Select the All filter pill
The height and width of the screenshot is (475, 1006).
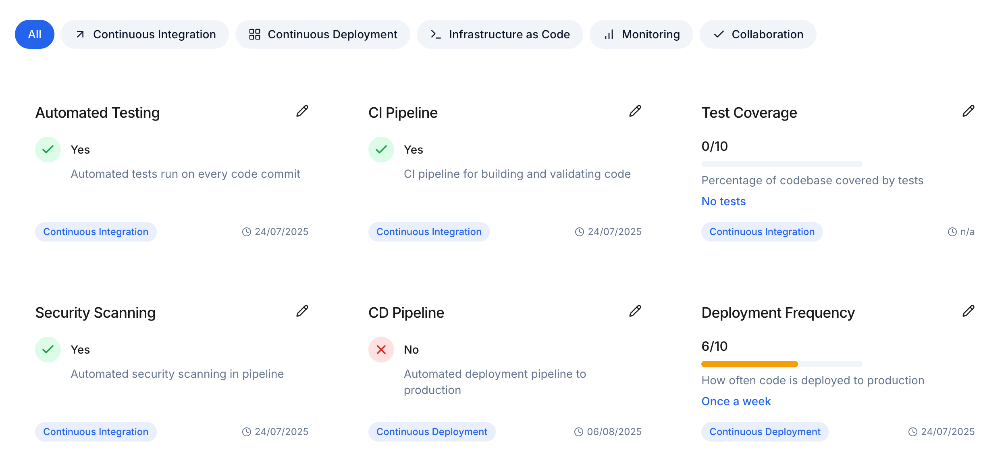(34, 34)
